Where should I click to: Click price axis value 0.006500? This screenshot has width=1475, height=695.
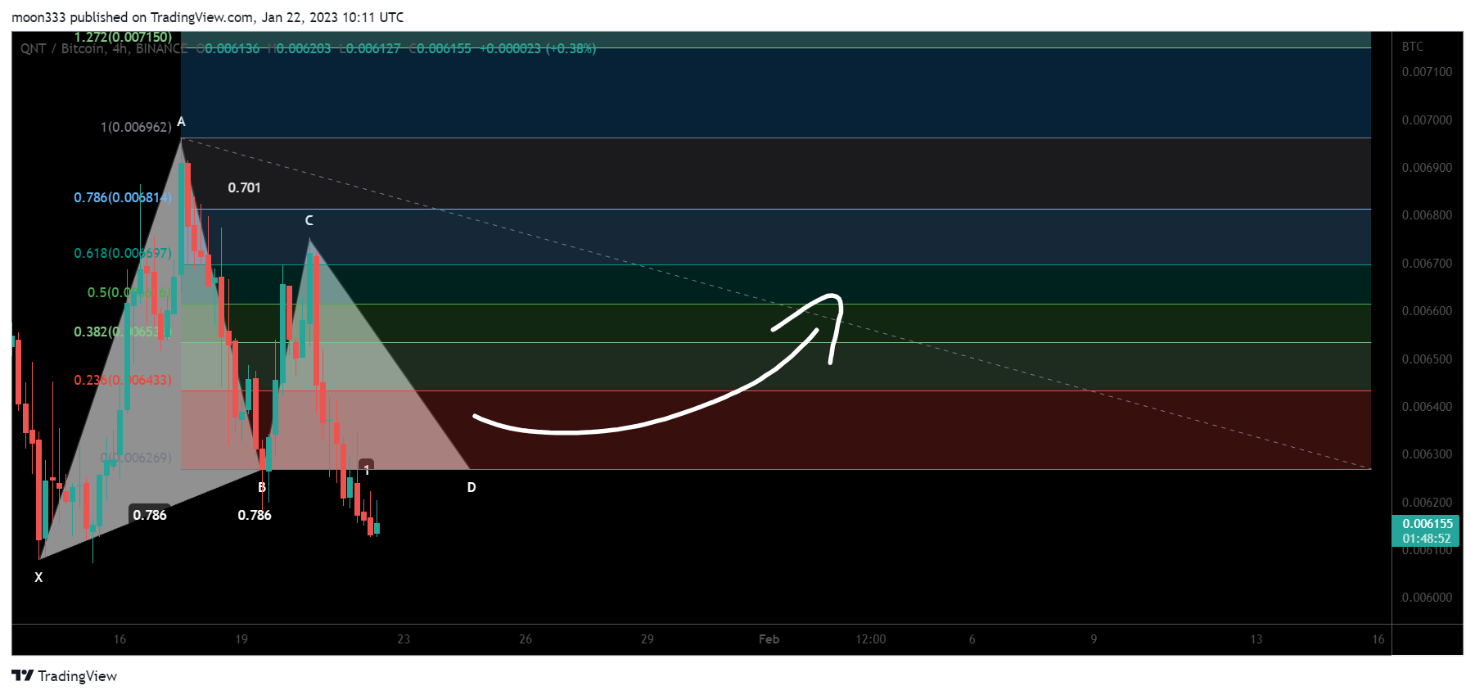click(x=1427, y=359)
